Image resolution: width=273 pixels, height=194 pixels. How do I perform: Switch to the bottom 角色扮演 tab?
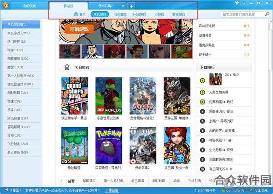coord(138,181)
